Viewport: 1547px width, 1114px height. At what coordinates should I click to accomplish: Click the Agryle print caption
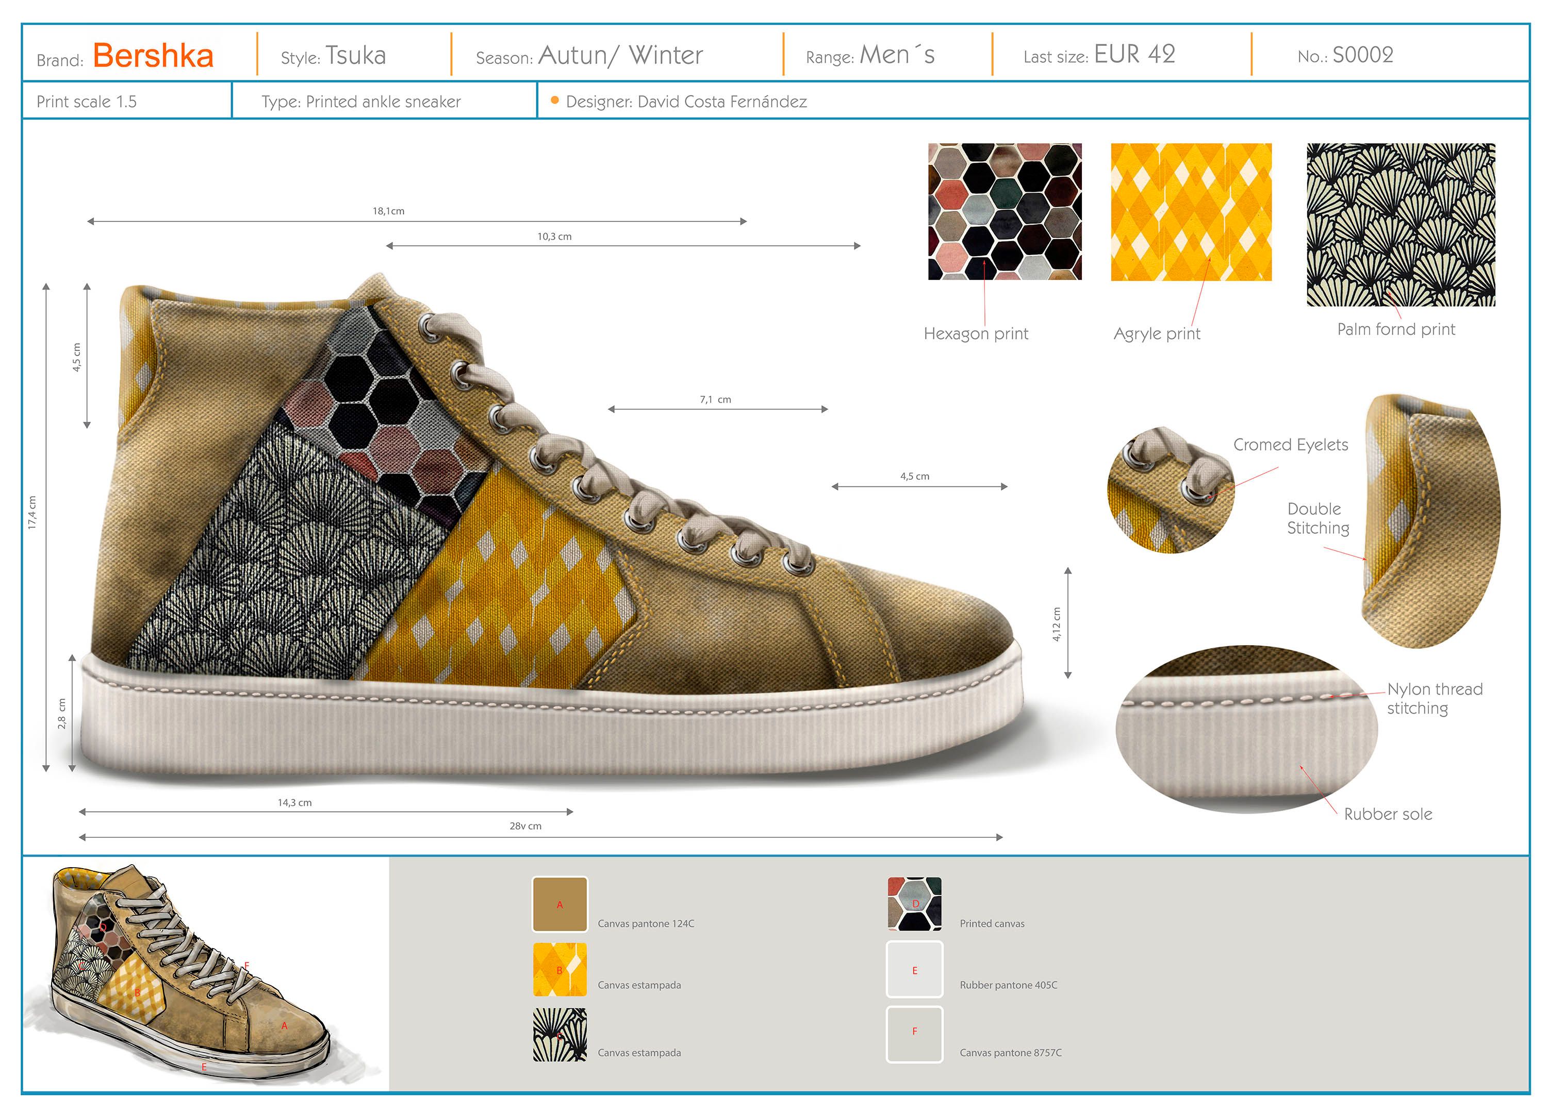click(1157, 333)
